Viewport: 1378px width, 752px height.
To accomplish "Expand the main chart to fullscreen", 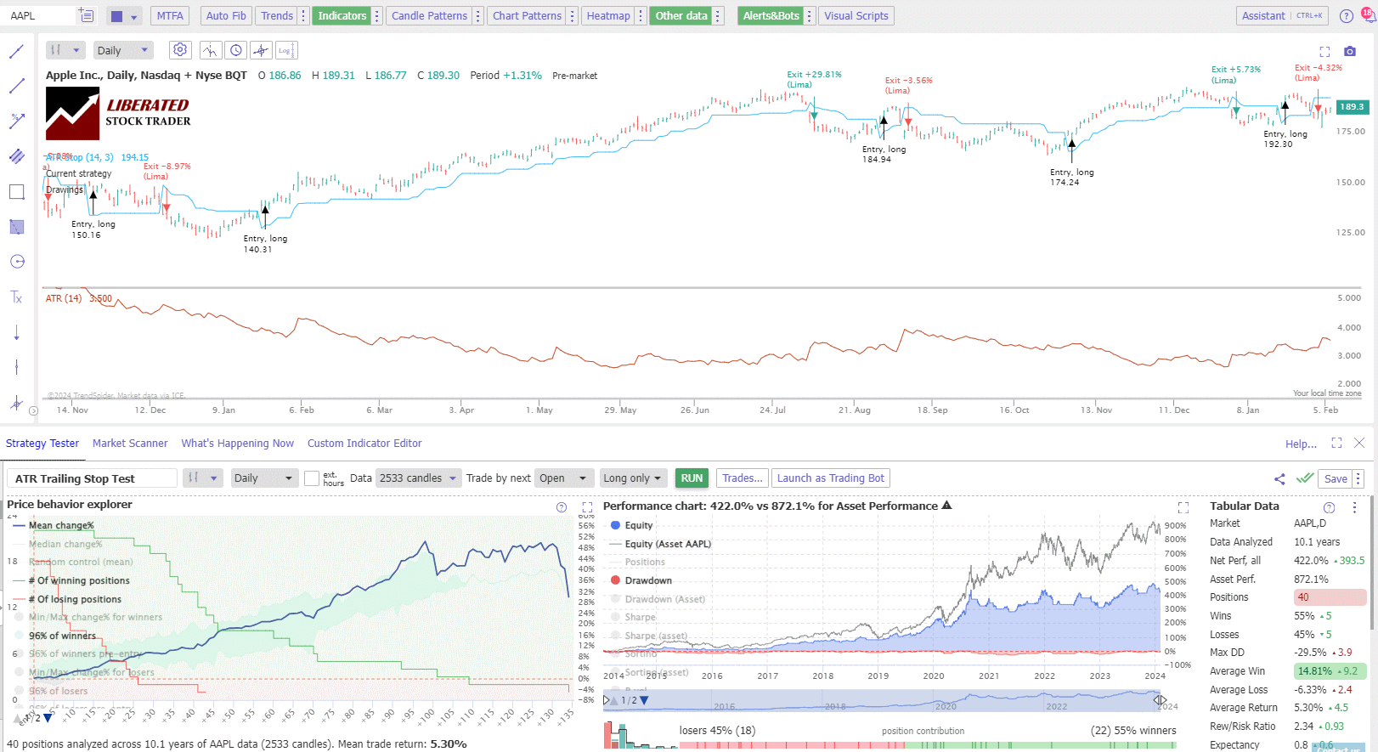I will [x=1324, y=51].
